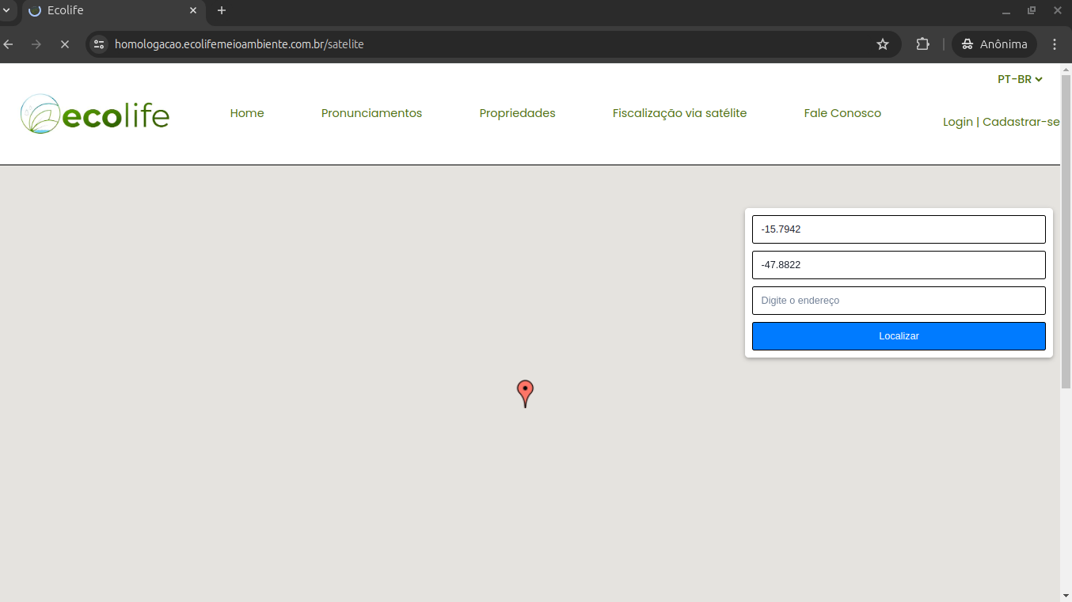Open the tab search dropdown arrow
1072x602 pixels.
6,10
